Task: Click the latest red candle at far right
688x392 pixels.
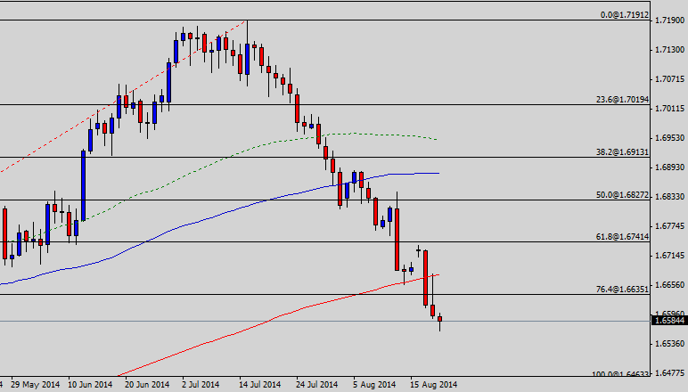Action: click(439, 319)
